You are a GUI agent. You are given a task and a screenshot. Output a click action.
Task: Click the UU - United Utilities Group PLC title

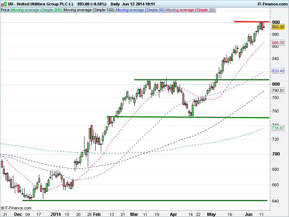[40, 4]
